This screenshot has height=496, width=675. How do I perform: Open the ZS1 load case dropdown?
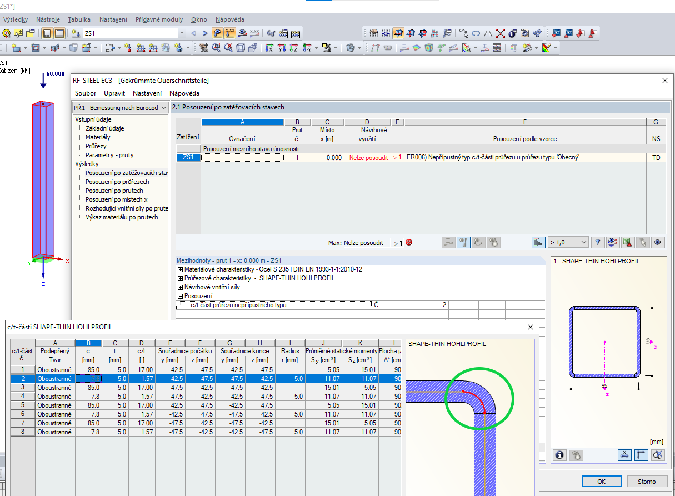[182, 33]
